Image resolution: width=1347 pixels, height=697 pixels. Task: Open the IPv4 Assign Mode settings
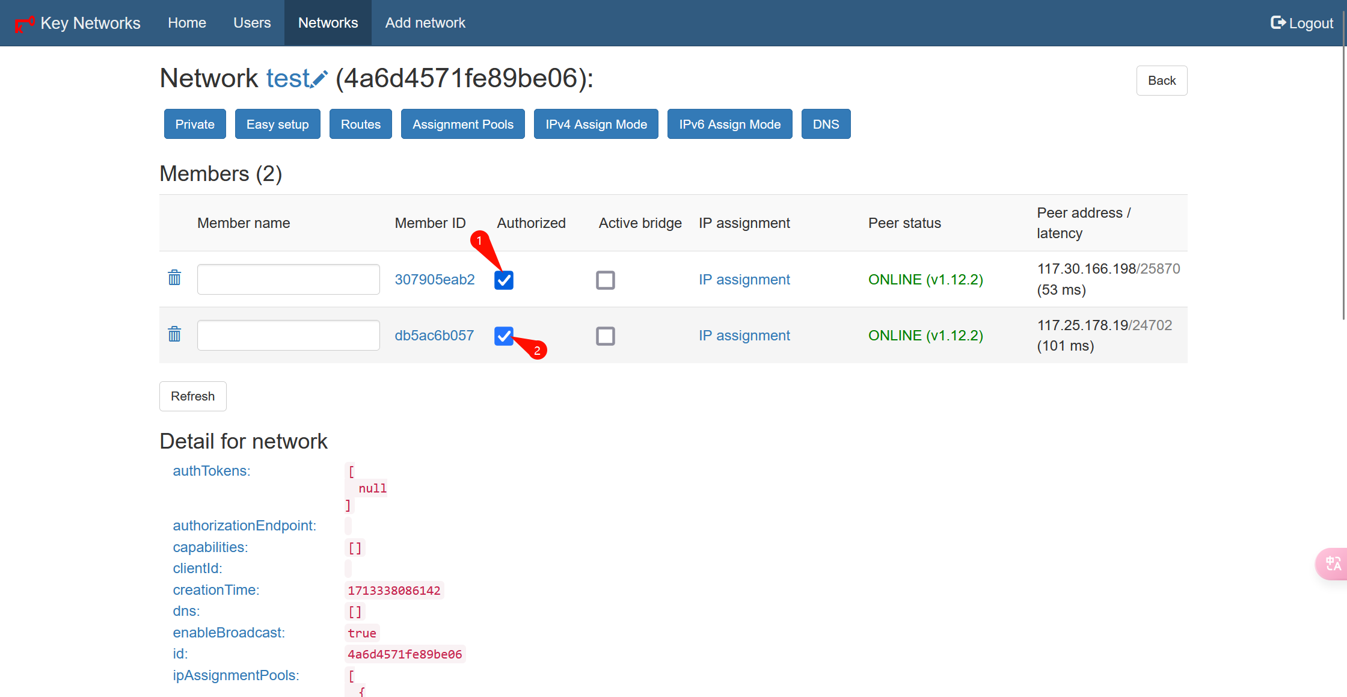point(596,124)
